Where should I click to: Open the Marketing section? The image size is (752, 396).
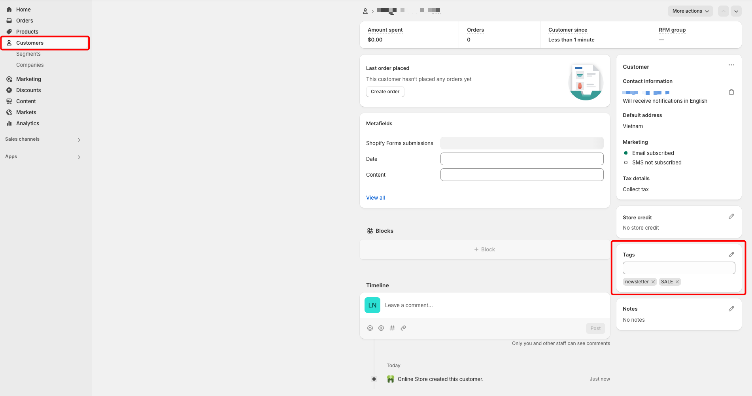click(x=28, y=79)
